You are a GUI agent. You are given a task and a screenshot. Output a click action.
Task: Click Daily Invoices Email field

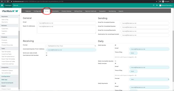149,67
